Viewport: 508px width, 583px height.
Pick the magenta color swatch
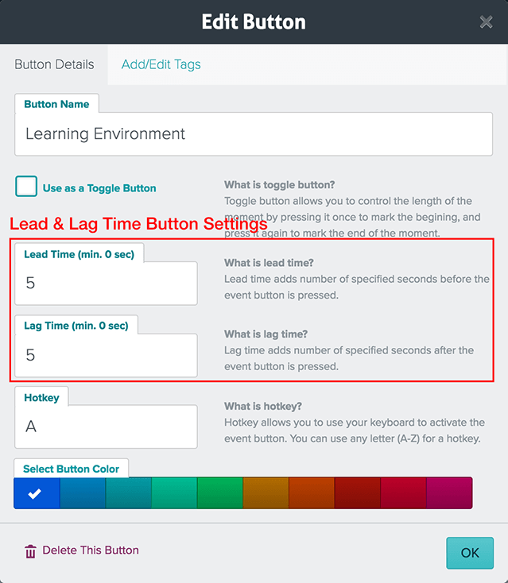click(x=449, y=493)
